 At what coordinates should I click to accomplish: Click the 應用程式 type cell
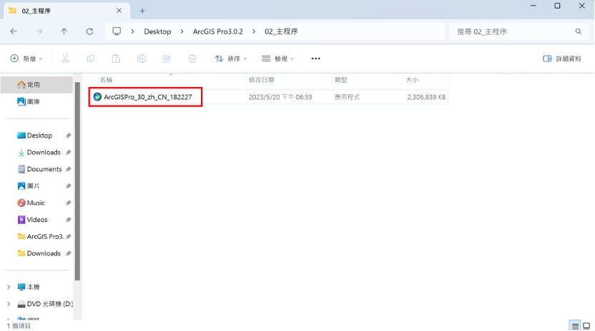click(347, 97)
